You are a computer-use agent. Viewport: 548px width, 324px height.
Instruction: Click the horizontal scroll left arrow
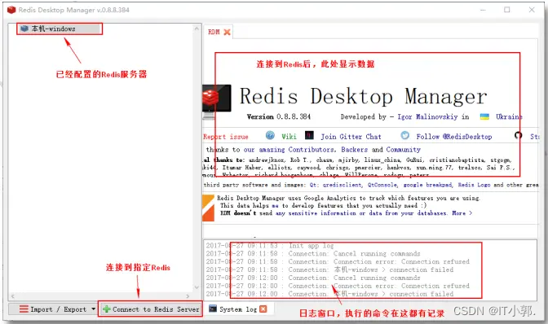coord(13,296)
